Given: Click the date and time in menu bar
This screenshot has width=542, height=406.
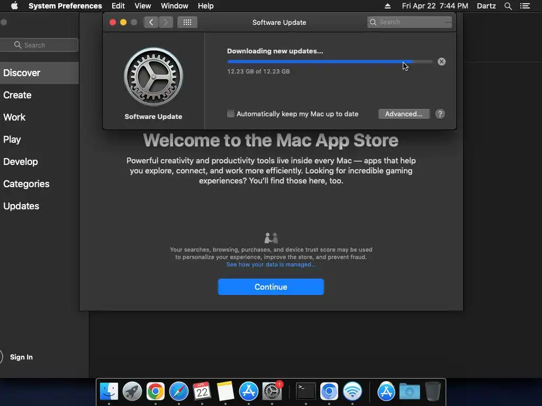Looking at the screenshot, I should click(x=435, y=6).
